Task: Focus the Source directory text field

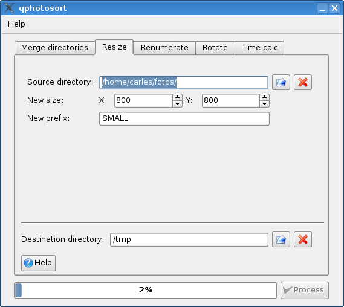Action: click(184, 82)
